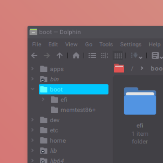Open the Settings menu
Viewport: 163px width, 163px height.
(131, 44)
